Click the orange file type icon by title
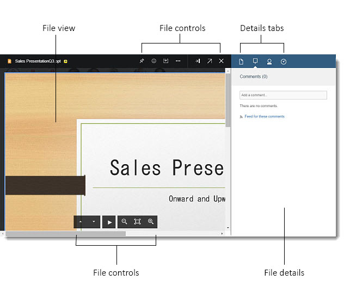 pyautogui.click(x=9, y=61)
